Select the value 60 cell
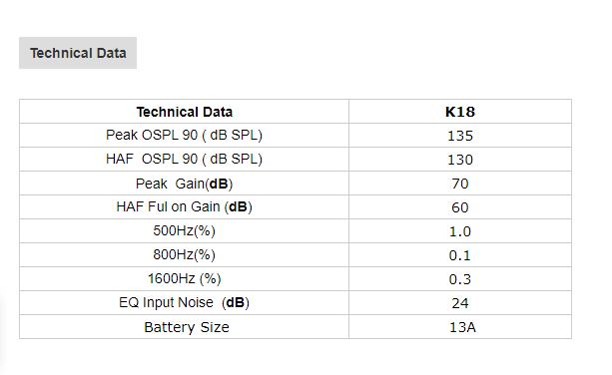The height and width of the screenshot is (375, 612). [x=460, y=207]
